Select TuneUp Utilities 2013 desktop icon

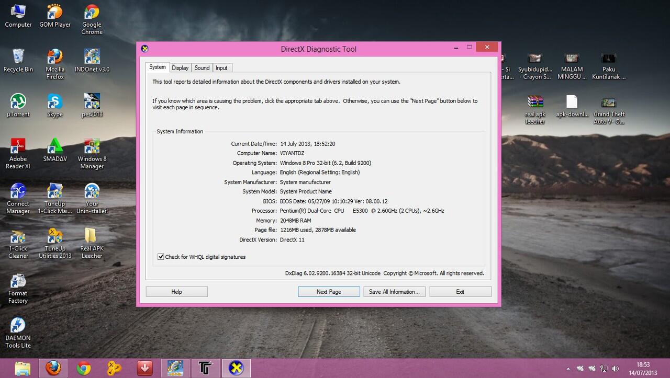tap(55, 244)
